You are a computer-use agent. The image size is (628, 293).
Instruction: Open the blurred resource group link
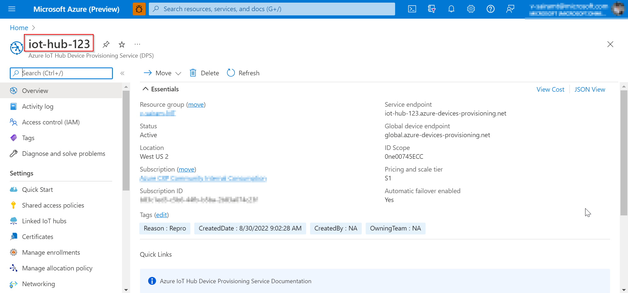tap(158, 113)
